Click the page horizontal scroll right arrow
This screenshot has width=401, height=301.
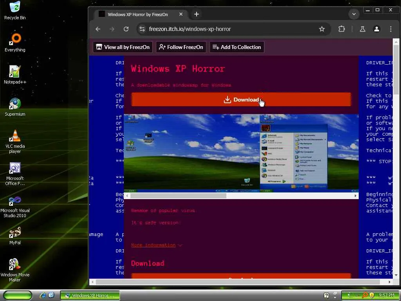(x=390, y=282)
